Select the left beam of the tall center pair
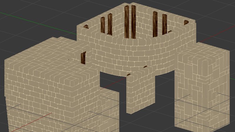This screenshot has height=132, width=235. tap(127, 22)
